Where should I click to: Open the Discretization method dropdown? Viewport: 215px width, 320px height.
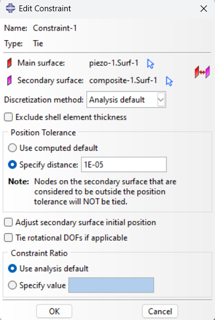[x=126, y=100]
